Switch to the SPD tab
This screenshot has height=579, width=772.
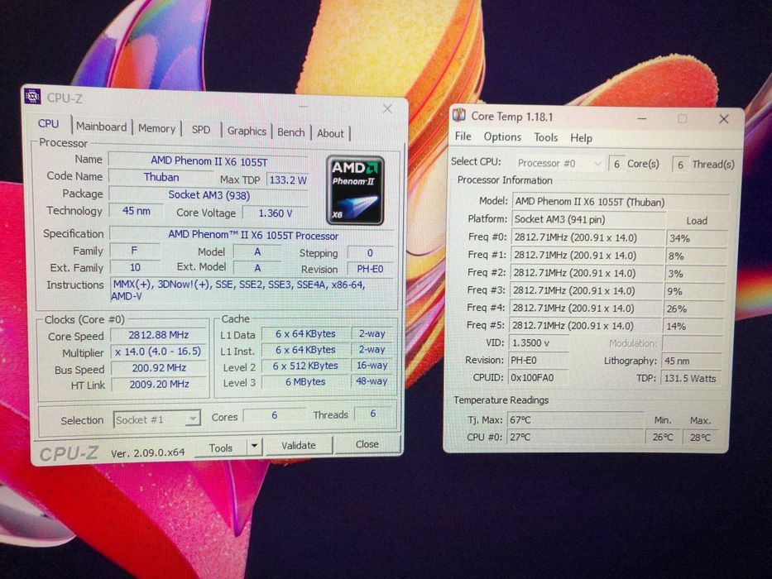coord(201,130)
